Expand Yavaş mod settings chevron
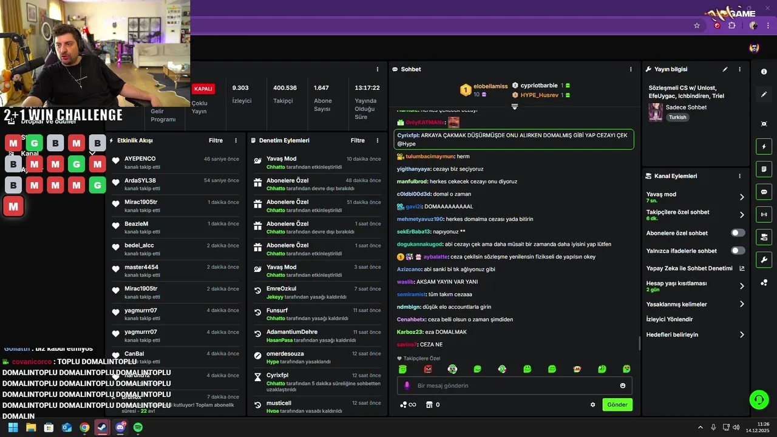777x437 pixels. pos(742,197)
